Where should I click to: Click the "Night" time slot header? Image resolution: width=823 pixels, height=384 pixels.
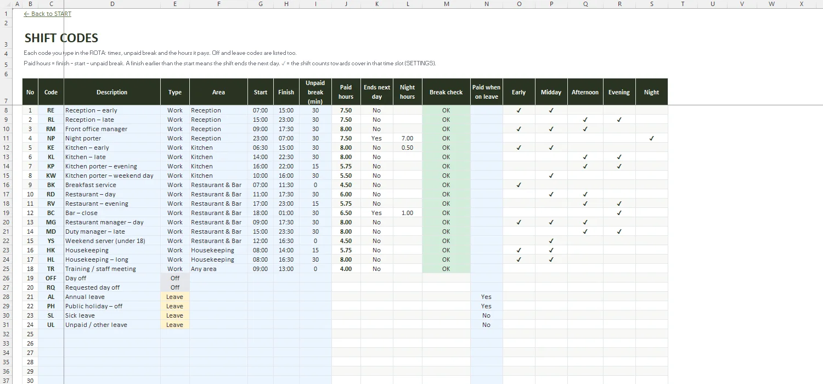tap(652, 92)
